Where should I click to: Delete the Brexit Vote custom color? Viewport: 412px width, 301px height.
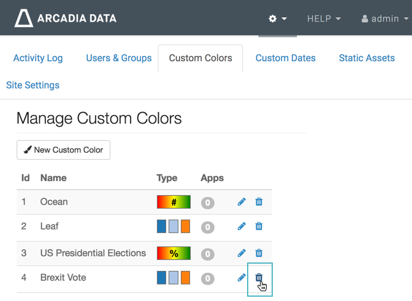[x=259, y=278]
